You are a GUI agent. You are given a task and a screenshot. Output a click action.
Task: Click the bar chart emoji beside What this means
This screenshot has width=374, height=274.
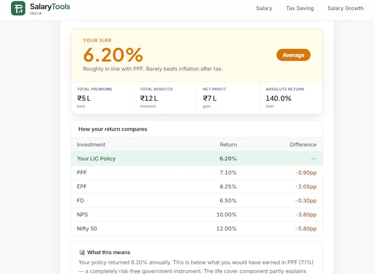[82, 253]
